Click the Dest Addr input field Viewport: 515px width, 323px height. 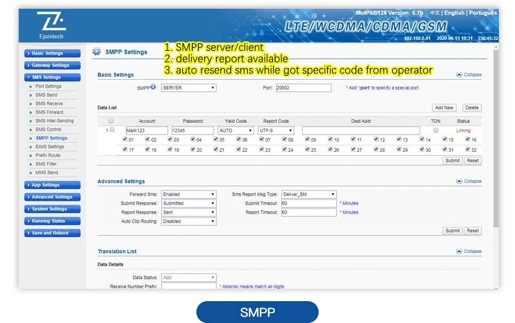pos(361,131)
